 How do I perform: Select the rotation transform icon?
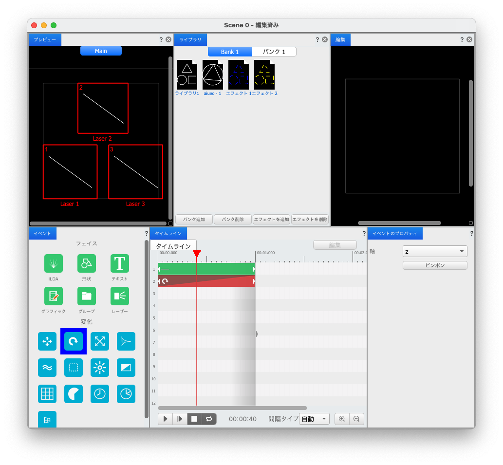tap(74, 341)
